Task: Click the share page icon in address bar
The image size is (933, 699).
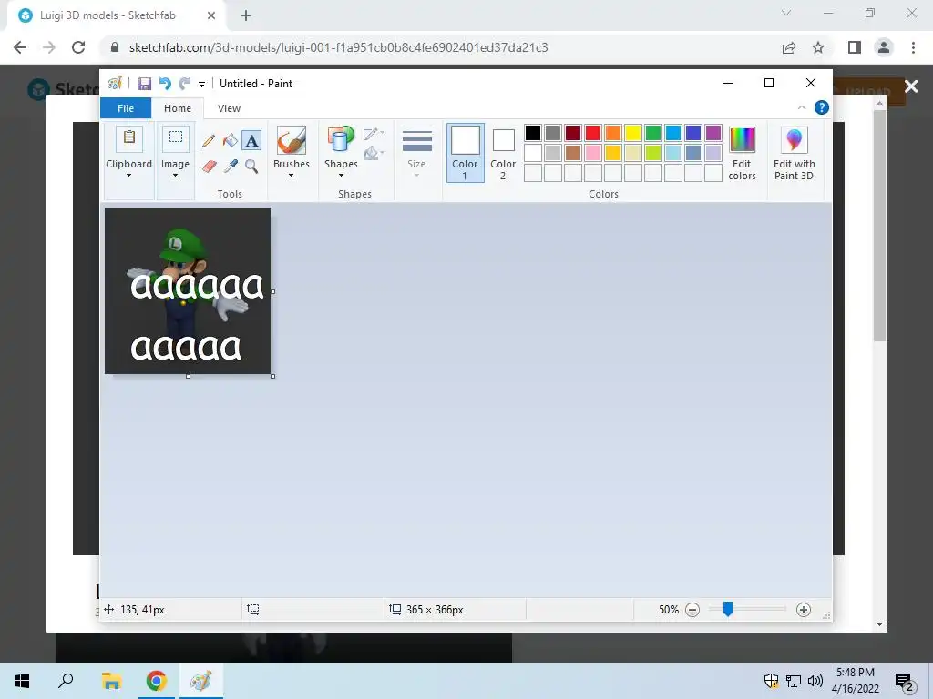Action: (789, 47)
